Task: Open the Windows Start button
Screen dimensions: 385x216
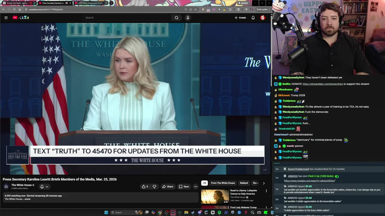Action: pos(106,212)
